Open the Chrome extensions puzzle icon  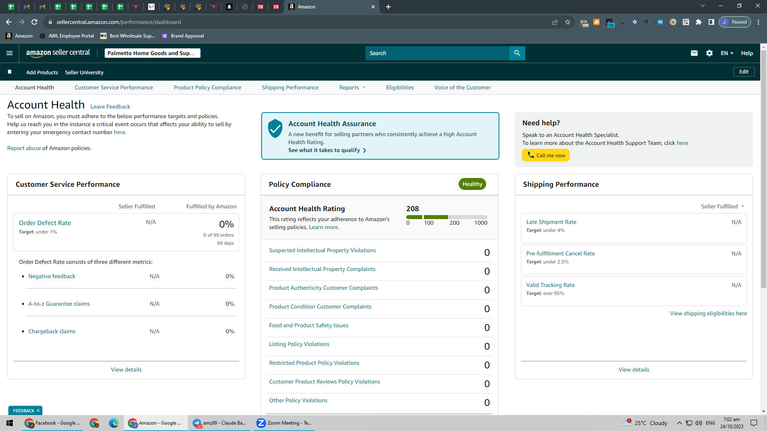699,22
